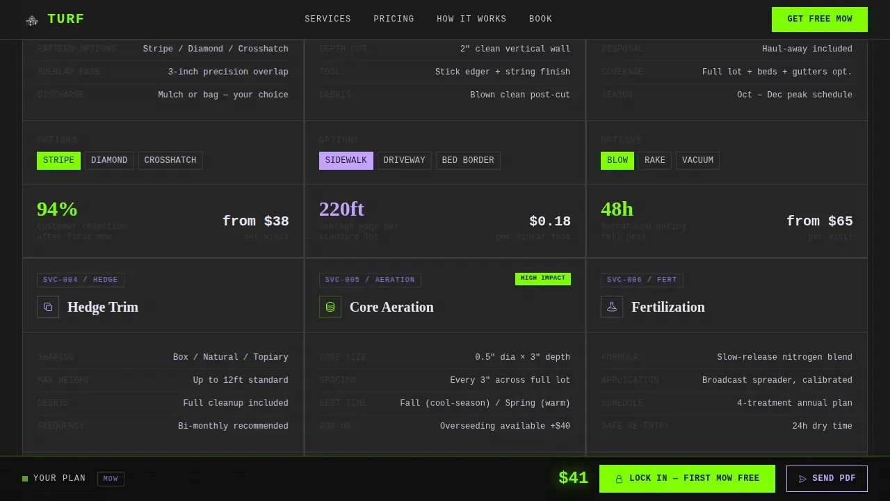The width and height of the screenshot is (890, 501).
Task: Click the TURF mower logo icon
Action: [32, 20]
